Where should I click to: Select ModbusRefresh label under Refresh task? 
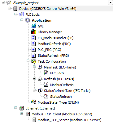62,85
